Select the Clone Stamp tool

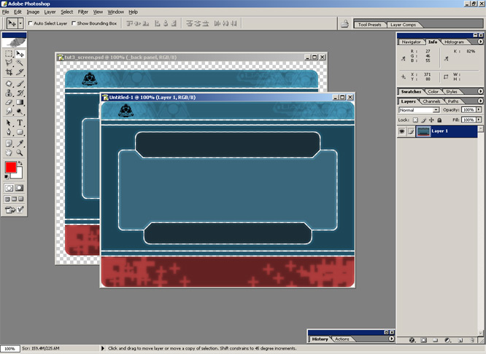point(9,93)
